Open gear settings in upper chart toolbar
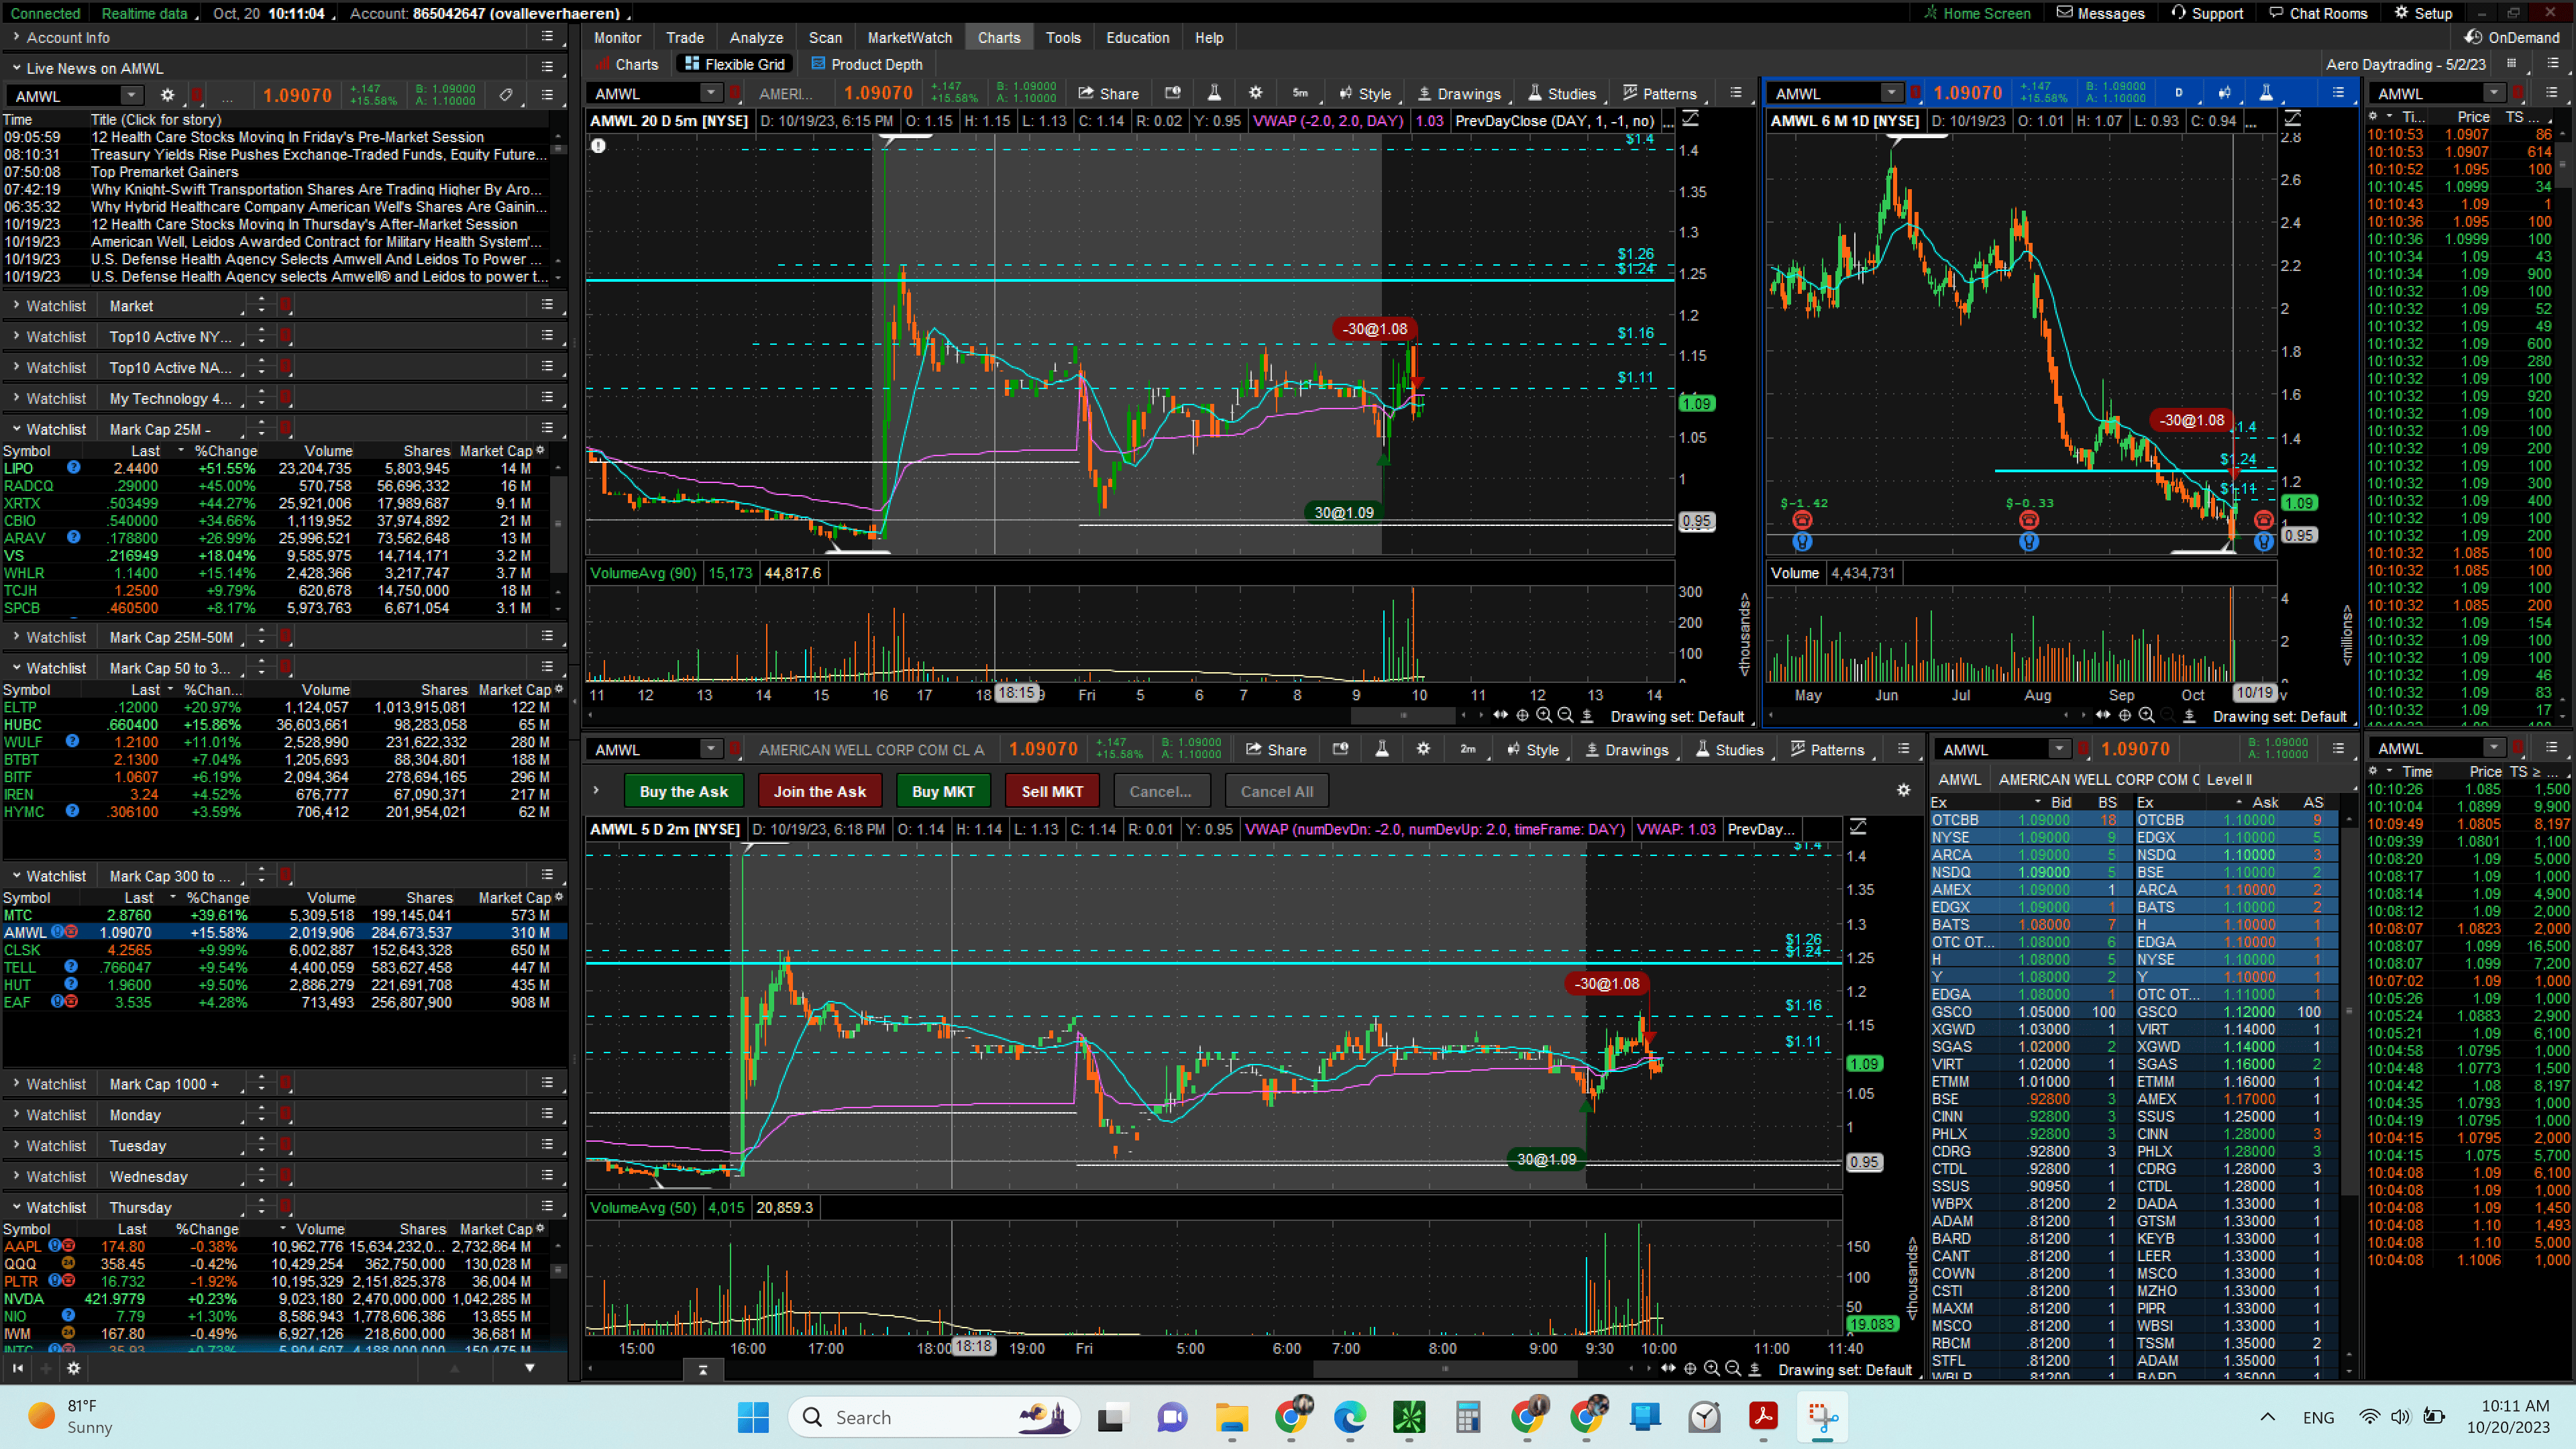Viewport: 2576px width, 1449px height. click(1255, 93)
